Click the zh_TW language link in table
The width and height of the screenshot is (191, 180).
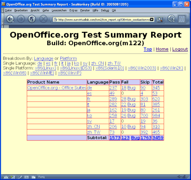(x=94, y=132)
